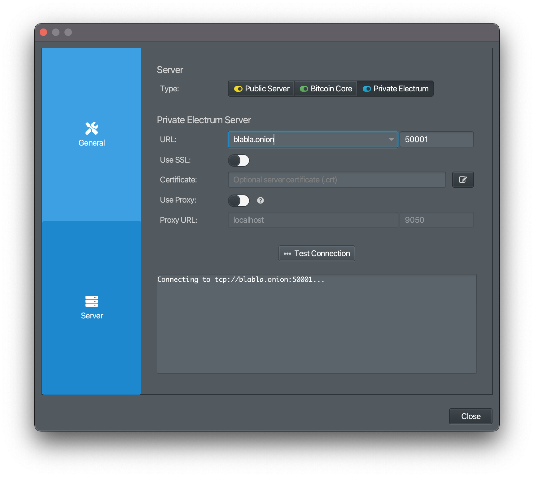534x477 pixels.
Task: Click the General wrench-and-screwdriver icon
Action: coord(92,129)
